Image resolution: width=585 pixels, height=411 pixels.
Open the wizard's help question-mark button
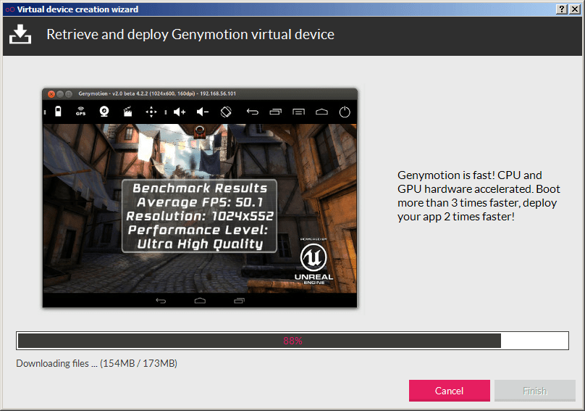[x=562, y=9]
